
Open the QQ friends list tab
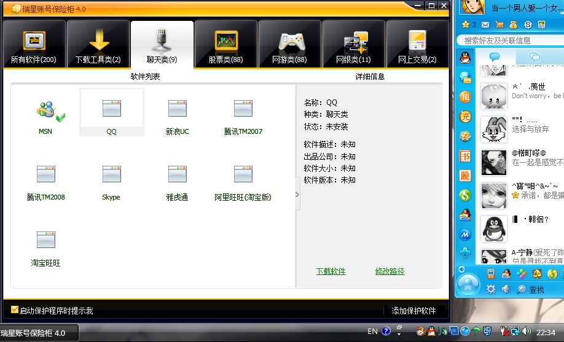495,56
